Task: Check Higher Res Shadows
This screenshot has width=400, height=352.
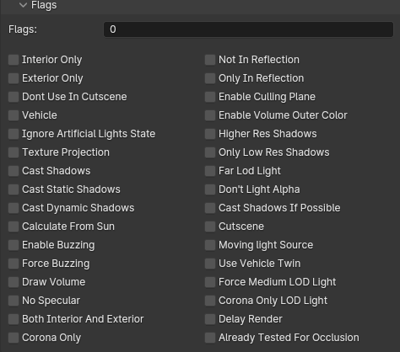Action: tap(210, 134)
